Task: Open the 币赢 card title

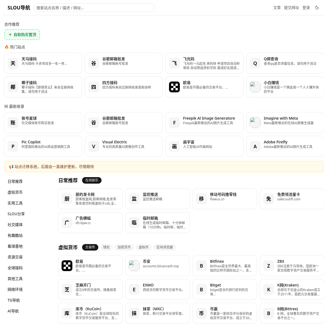Action: (x=214, y=309)
